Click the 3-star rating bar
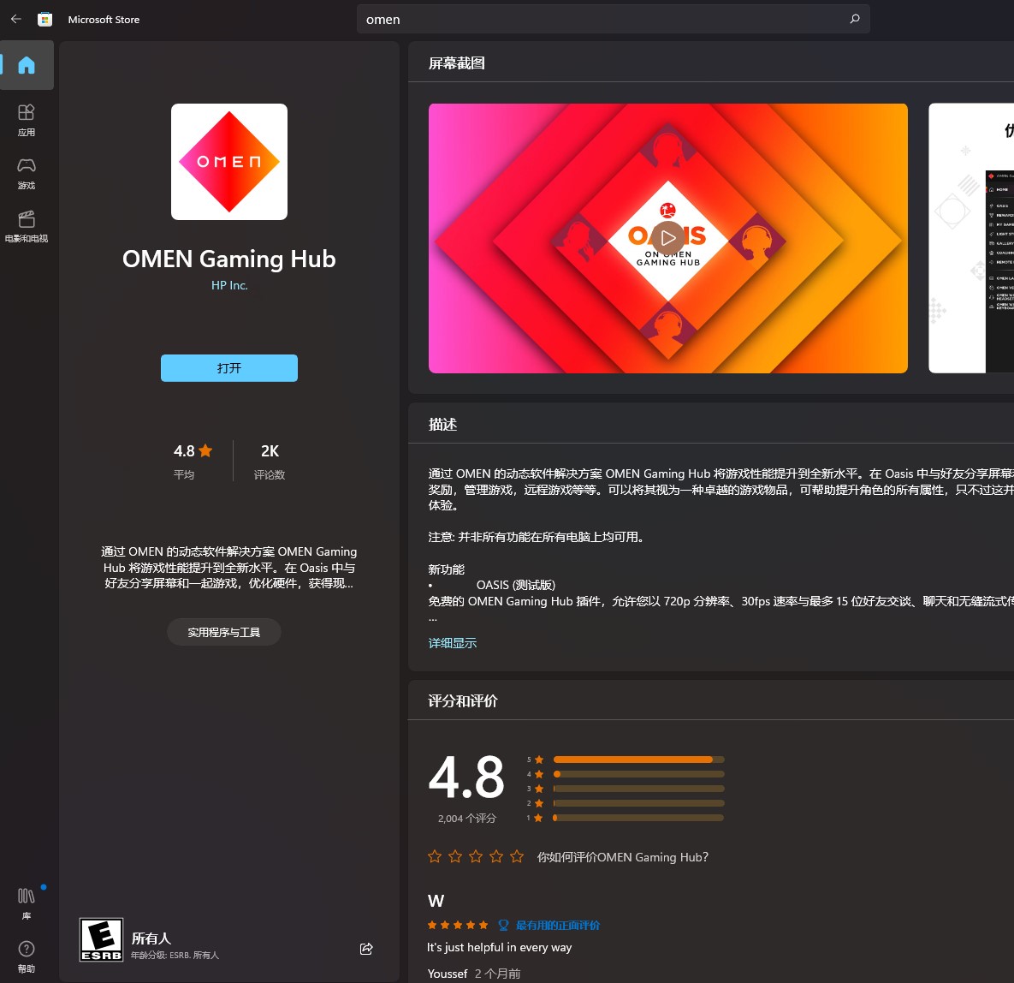The width and height of the screenshot is (1014, 983). (x=639, y=789)
